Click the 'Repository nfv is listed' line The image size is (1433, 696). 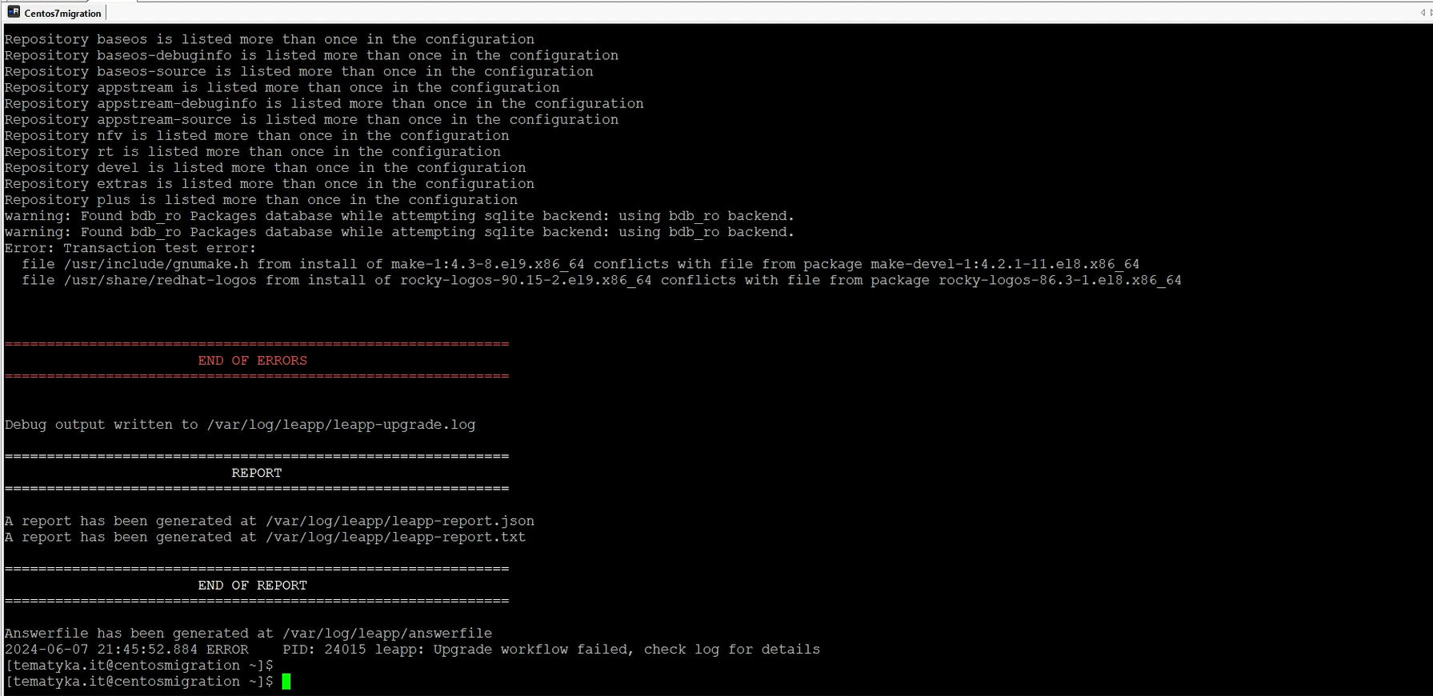tap(257, 135)
